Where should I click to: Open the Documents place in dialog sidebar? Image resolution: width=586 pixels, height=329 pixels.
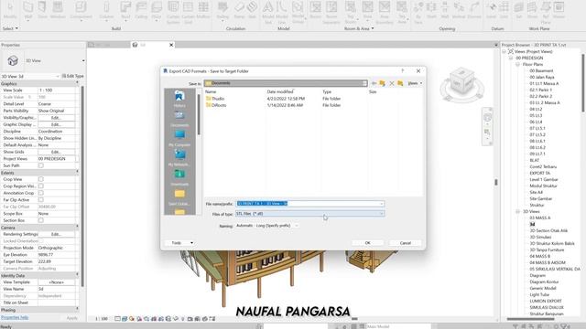point(179,119)
